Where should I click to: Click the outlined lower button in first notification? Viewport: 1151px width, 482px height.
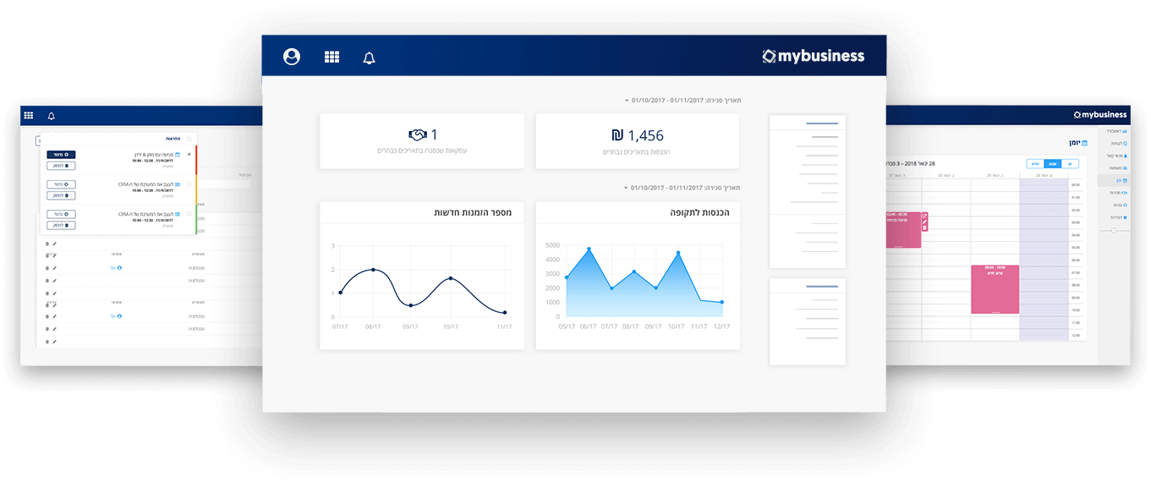(x=61, y=166)
